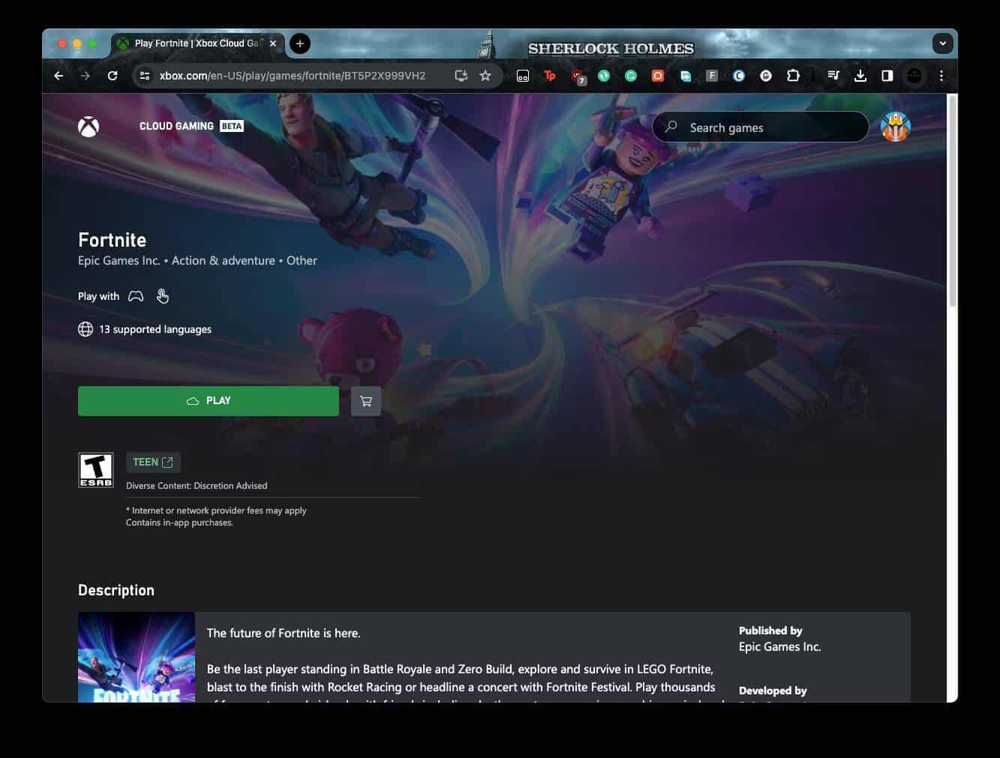The width and height of the screenshot is (1000, 758).
Task: Click the xbox.com URL in the address bar
Action: click(x=293, y=76)
